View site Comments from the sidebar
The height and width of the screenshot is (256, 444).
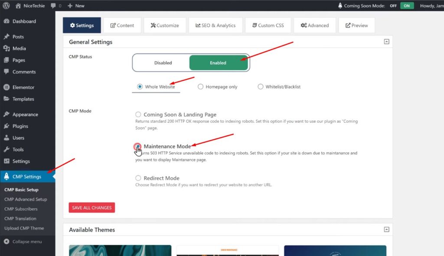click(x=23, y=72)
